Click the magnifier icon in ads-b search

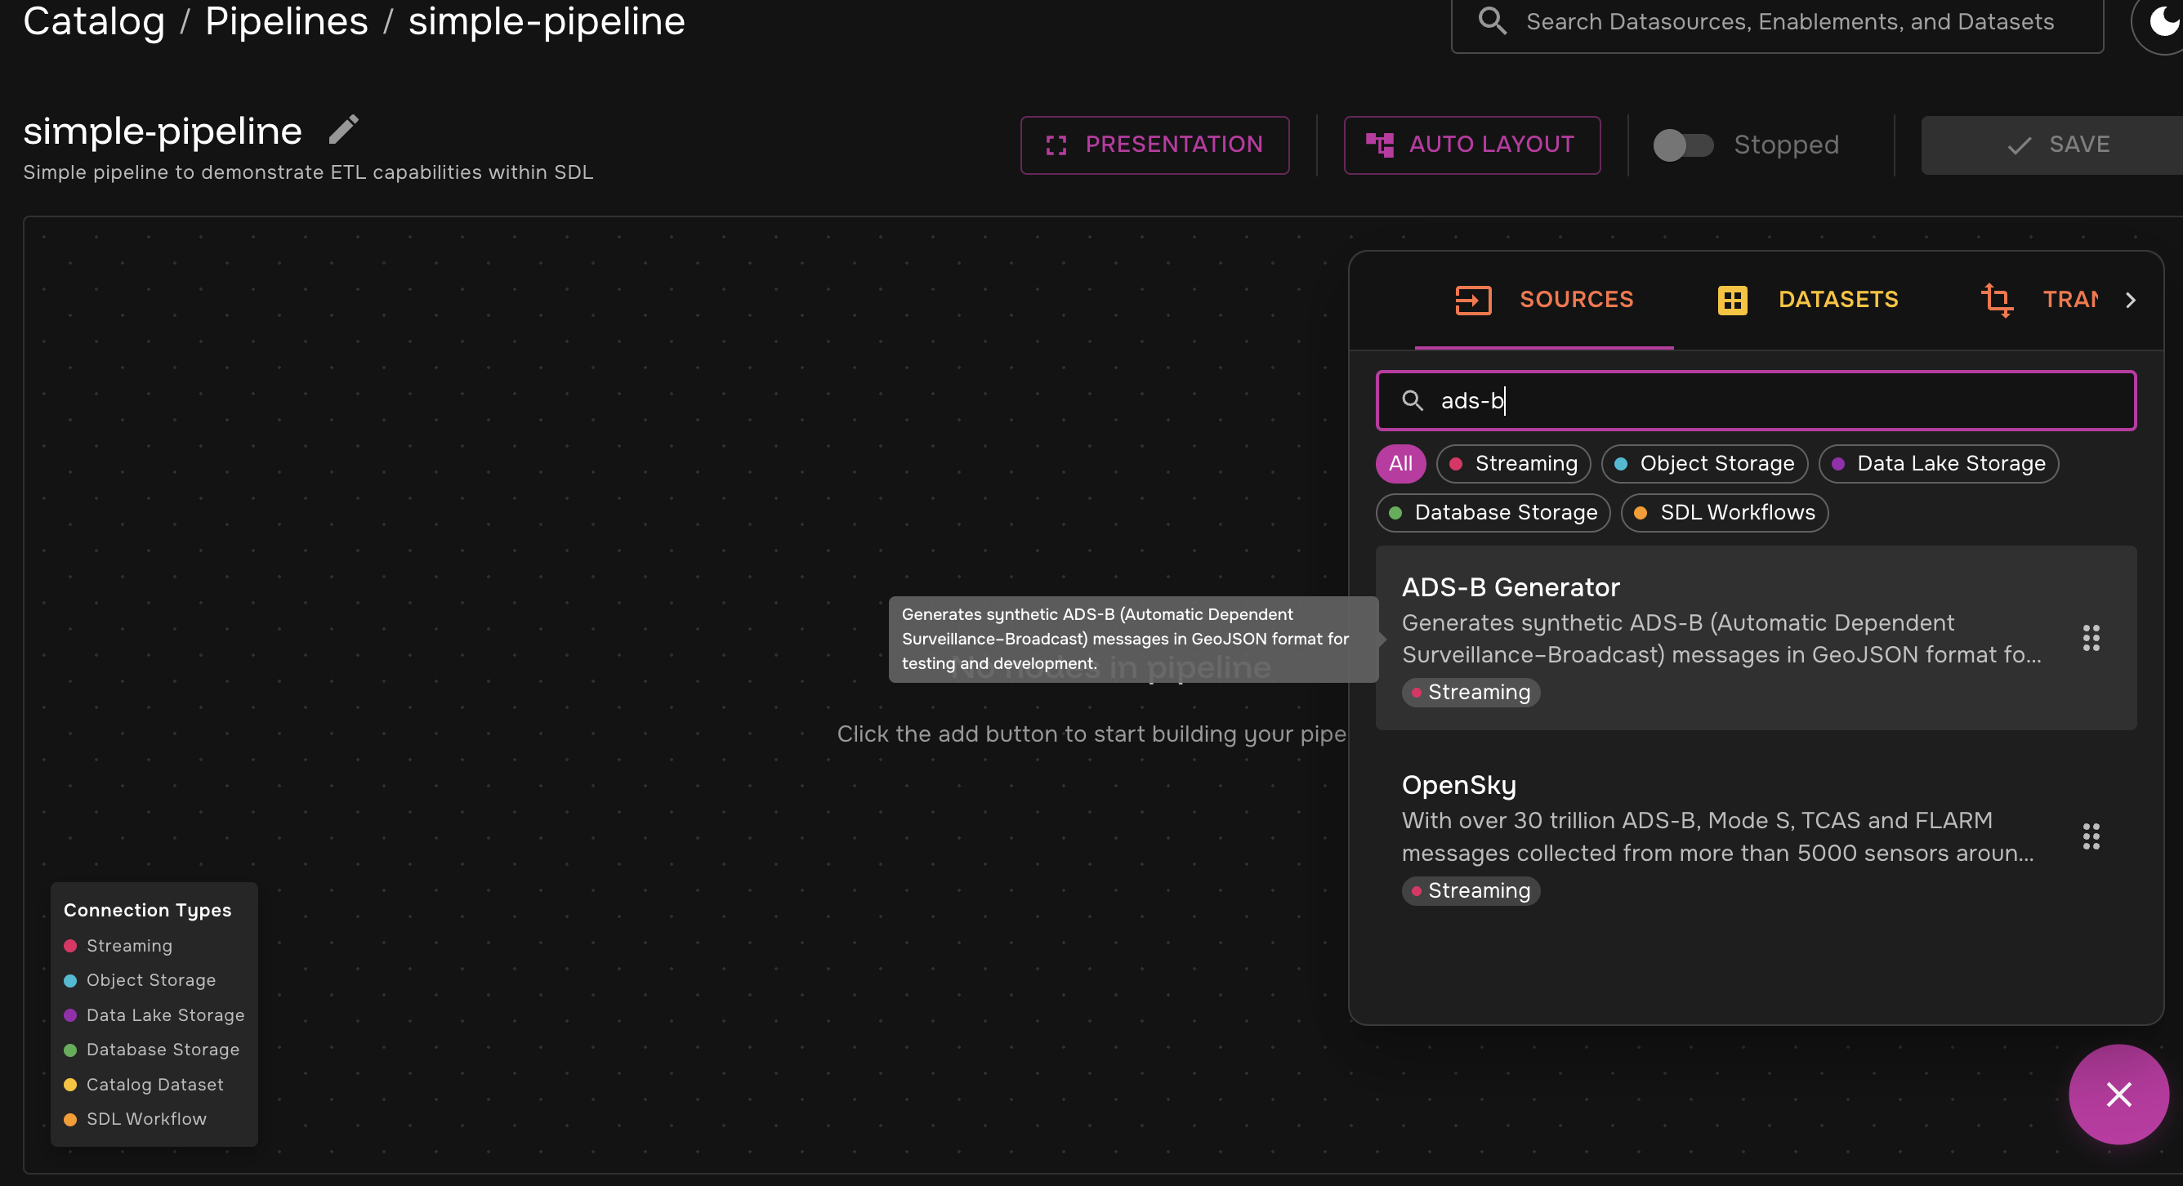pyautogui.click(x=1412, y=401)
